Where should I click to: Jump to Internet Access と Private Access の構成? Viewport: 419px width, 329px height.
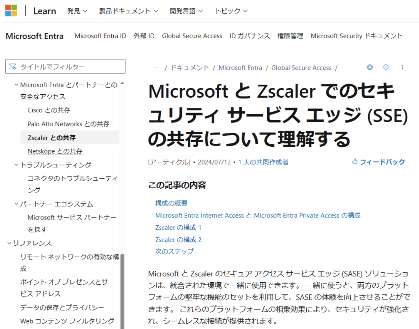[258, 215]
